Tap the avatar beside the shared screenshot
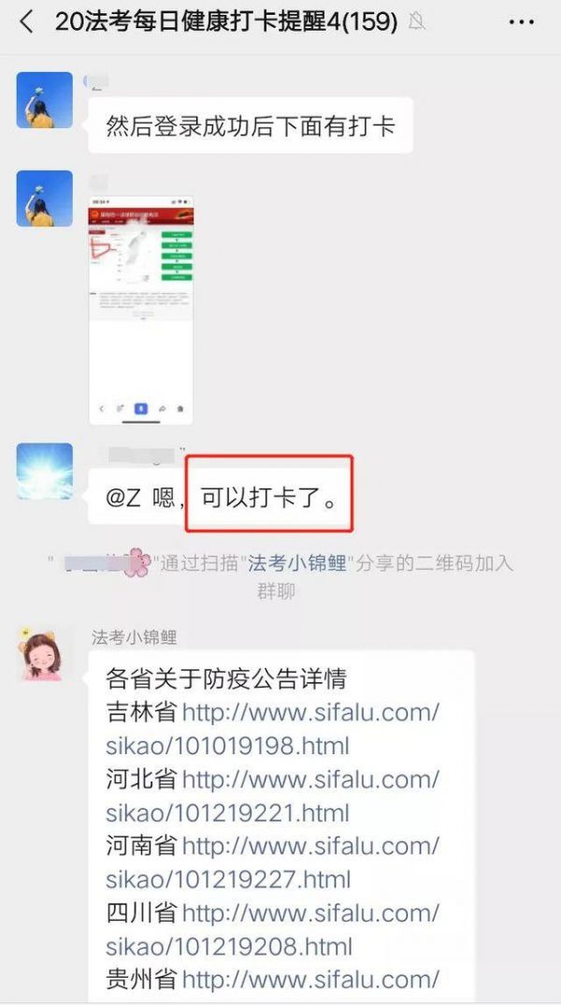The height and width of the screenshot is (1005, 561). [x=44, y=198]
